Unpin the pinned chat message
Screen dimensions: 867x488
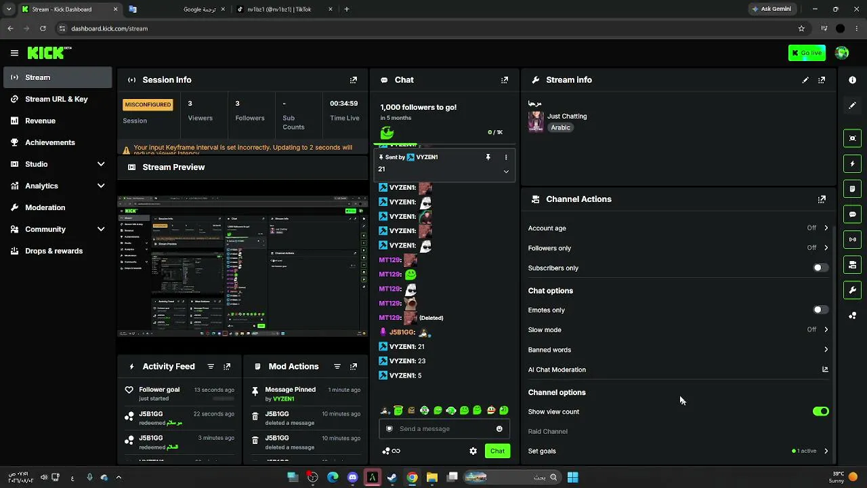coord(488,157)
